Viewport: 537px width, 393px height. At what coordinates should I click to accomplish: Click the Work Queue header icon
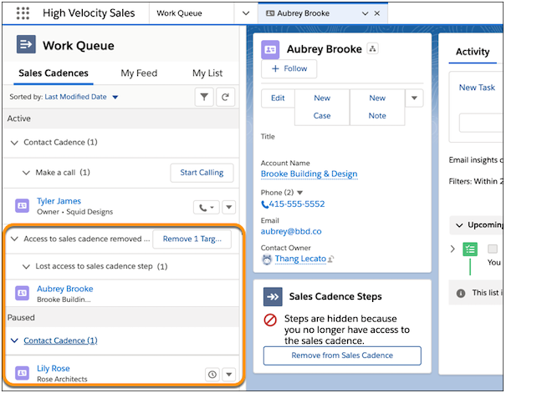(x=24, y=46)
